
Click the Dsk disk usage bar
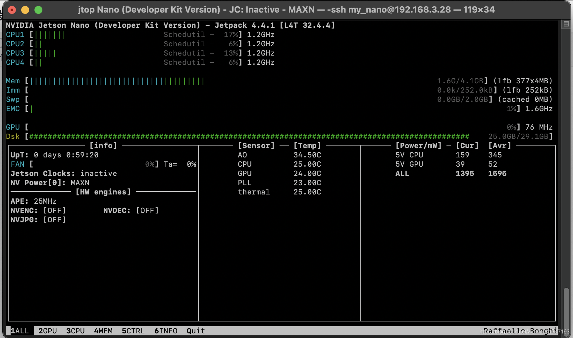(232, 136)
